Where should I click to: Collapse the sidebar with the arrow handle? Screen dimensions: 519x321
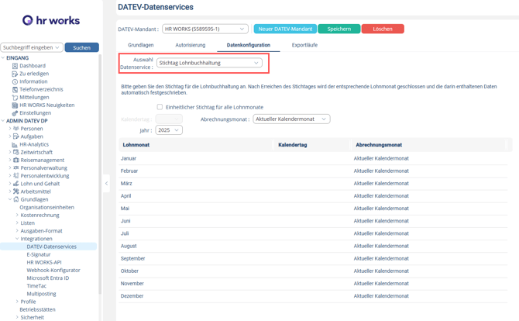(106, 183)
